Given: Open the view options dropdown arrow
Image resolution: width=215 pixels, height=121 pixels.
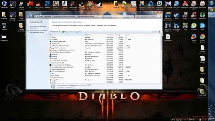Looking at the screenshot, I should (156, 32).
